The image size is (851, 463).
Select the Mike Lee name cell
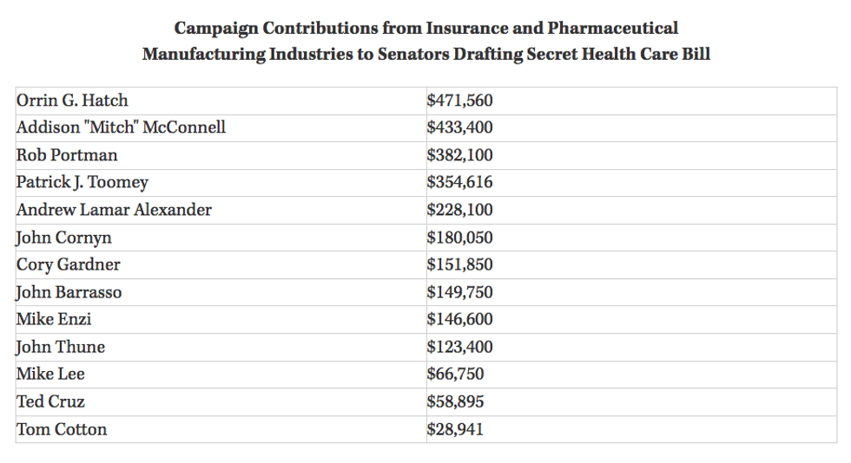[50, 374]
